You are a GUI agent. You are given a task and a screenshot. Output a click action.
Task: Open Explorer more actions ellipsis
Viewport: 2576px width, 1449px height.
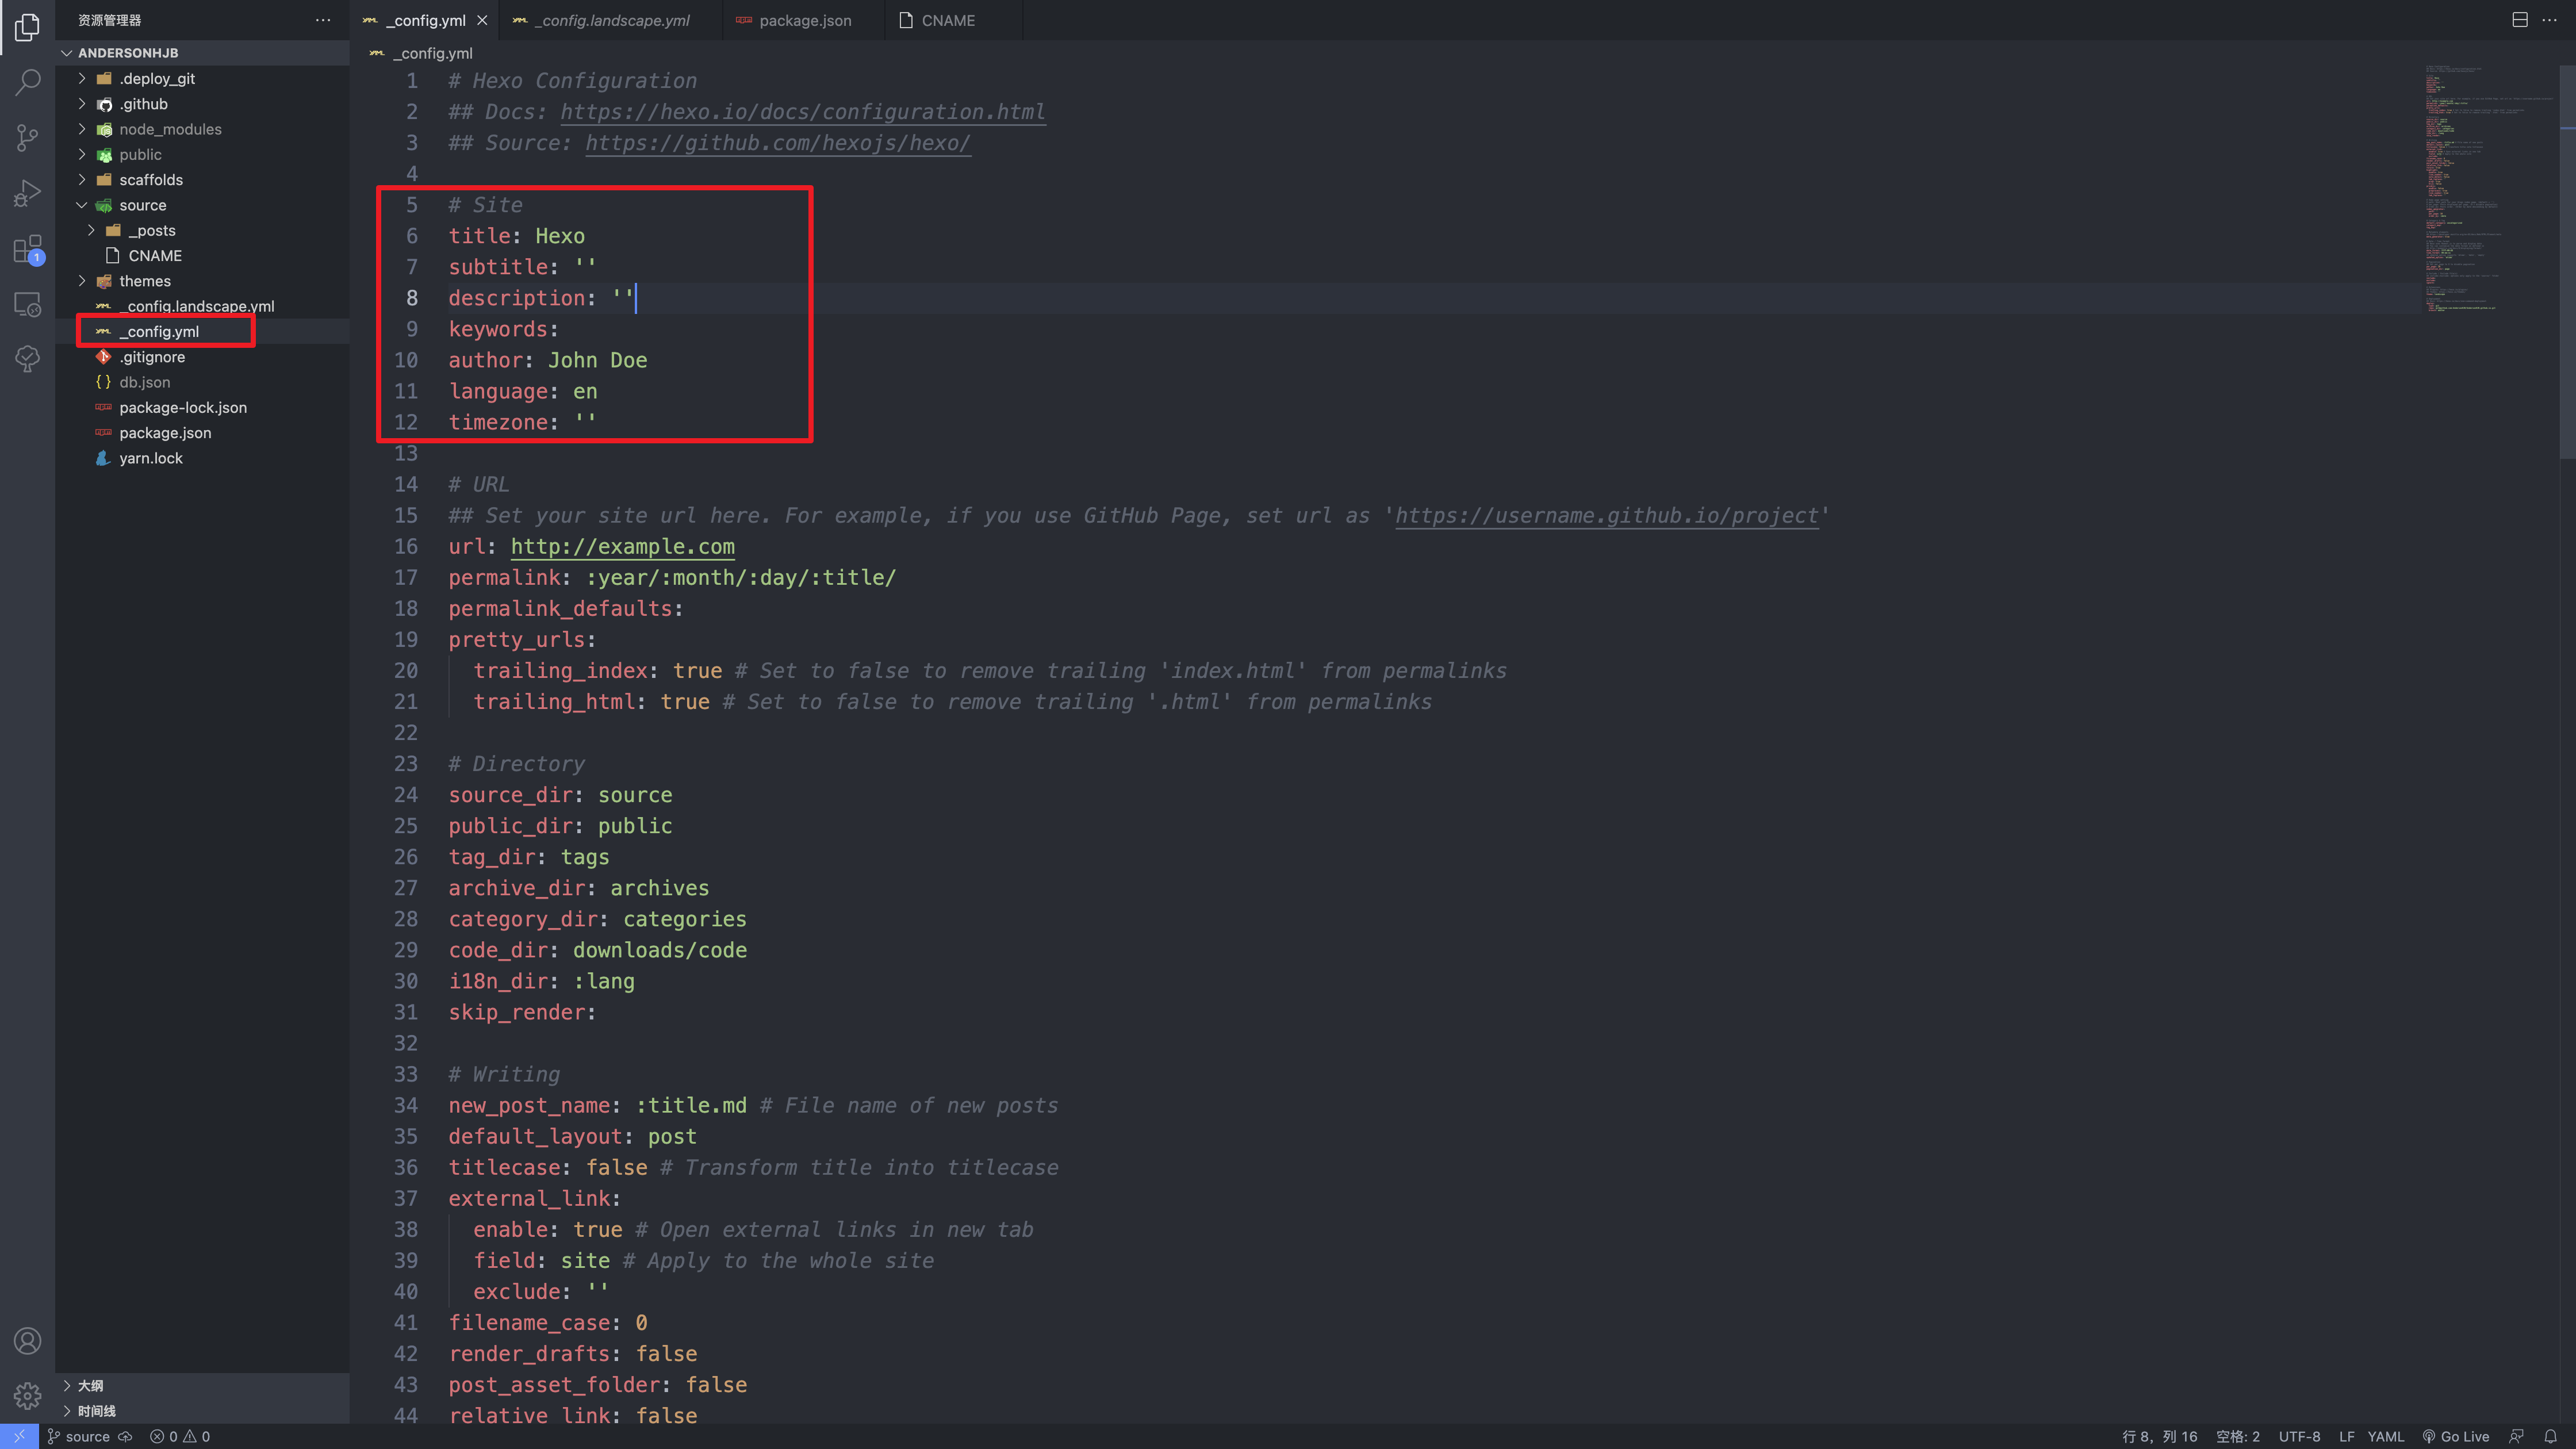[322, 20]
